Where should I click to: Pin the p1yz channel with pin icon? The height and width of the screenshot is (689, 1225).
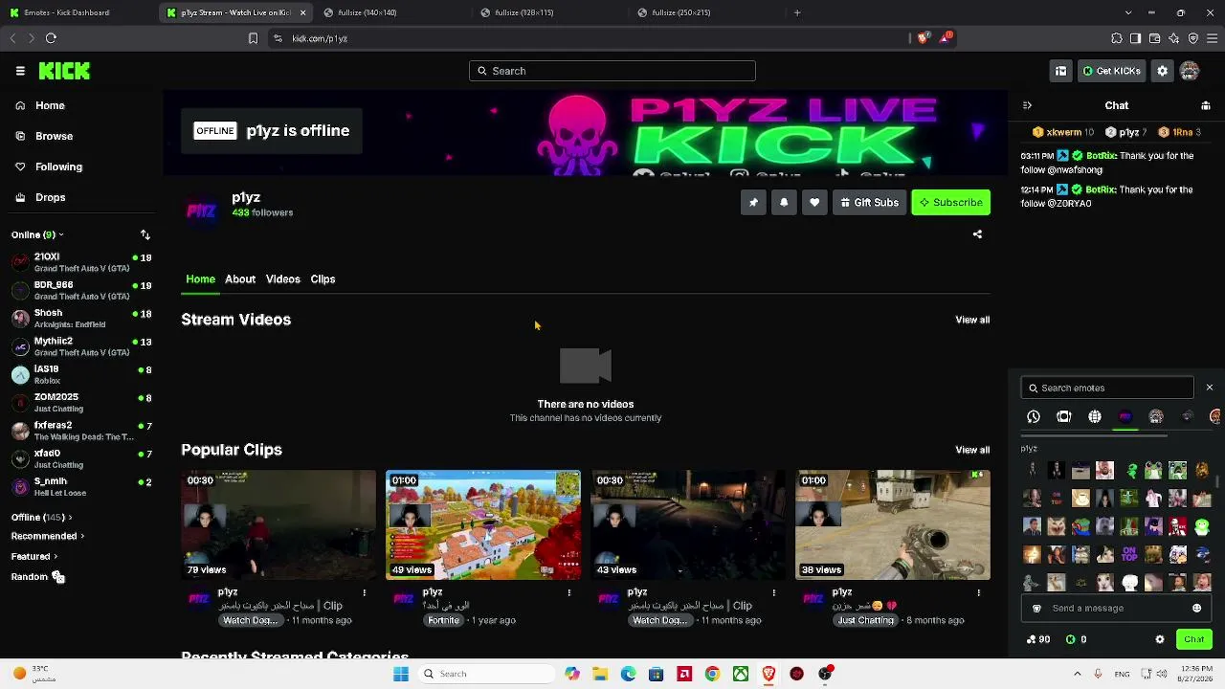click(x=753, y=203)
